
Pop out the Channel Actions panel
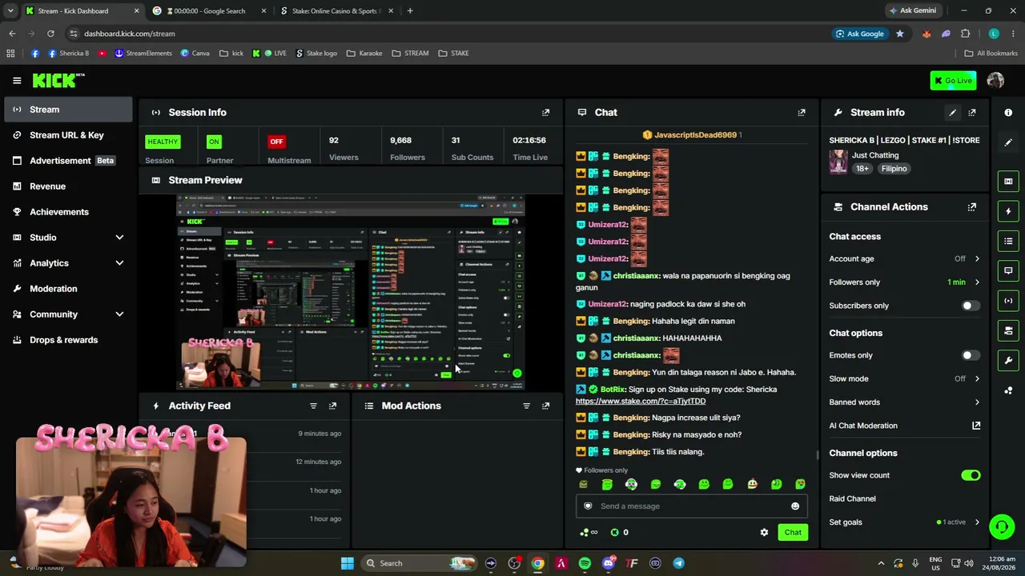(972, 207)
